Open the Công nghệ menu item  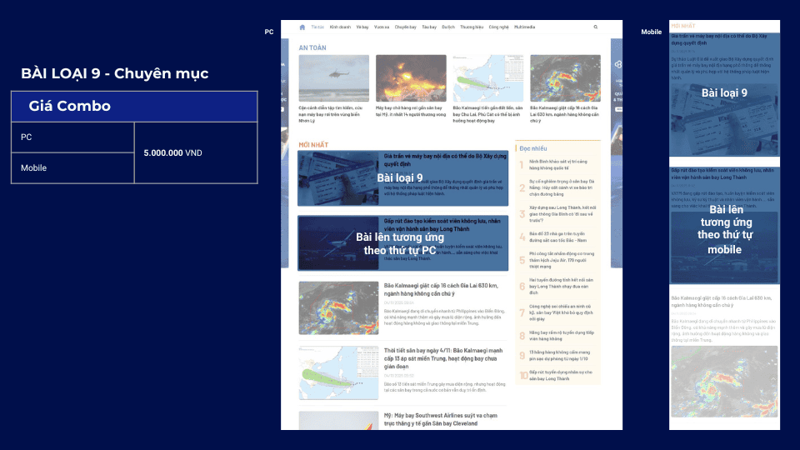pos(499,27)
